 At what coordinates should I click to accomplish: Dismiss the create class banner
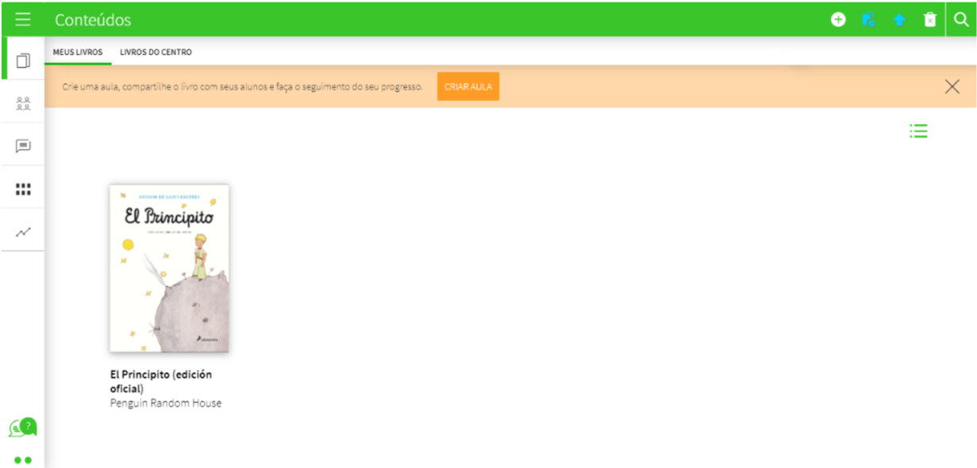click(952, 86)
